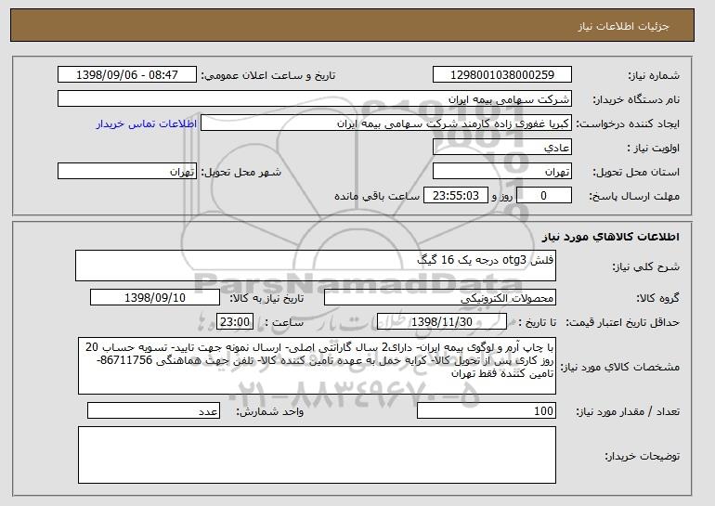Screen dimensions: 715x506
Task: Click the label تعداد / مقدار مورد نیاز
Action: pos(628,412)
